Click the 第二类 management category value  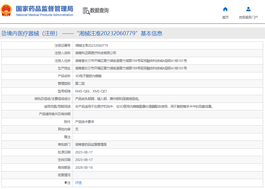[x=80, y=83]
